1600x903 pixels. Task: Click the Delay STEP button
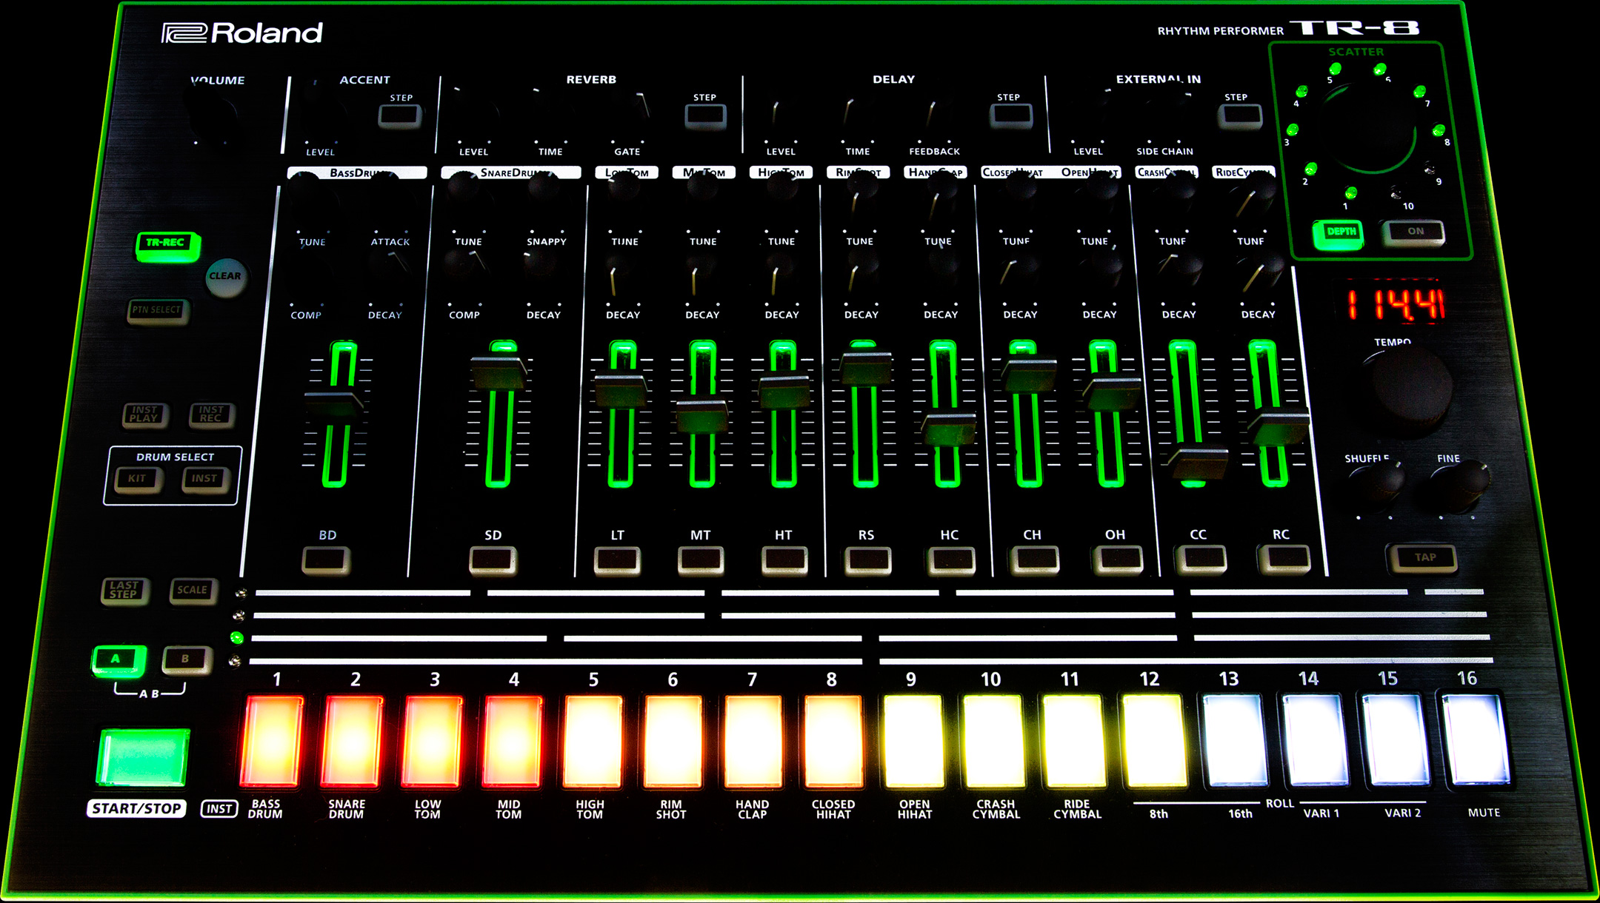pos(1011,115)
